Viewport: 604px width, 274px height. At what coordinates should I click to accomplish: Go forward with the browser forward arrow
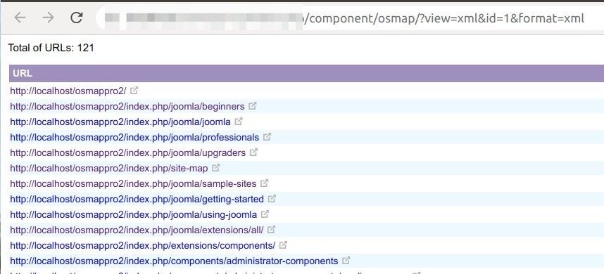(x=48, y=18)
